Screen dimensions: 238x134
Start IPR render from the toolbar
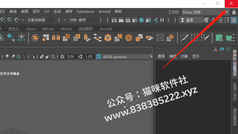pos(128,20)
